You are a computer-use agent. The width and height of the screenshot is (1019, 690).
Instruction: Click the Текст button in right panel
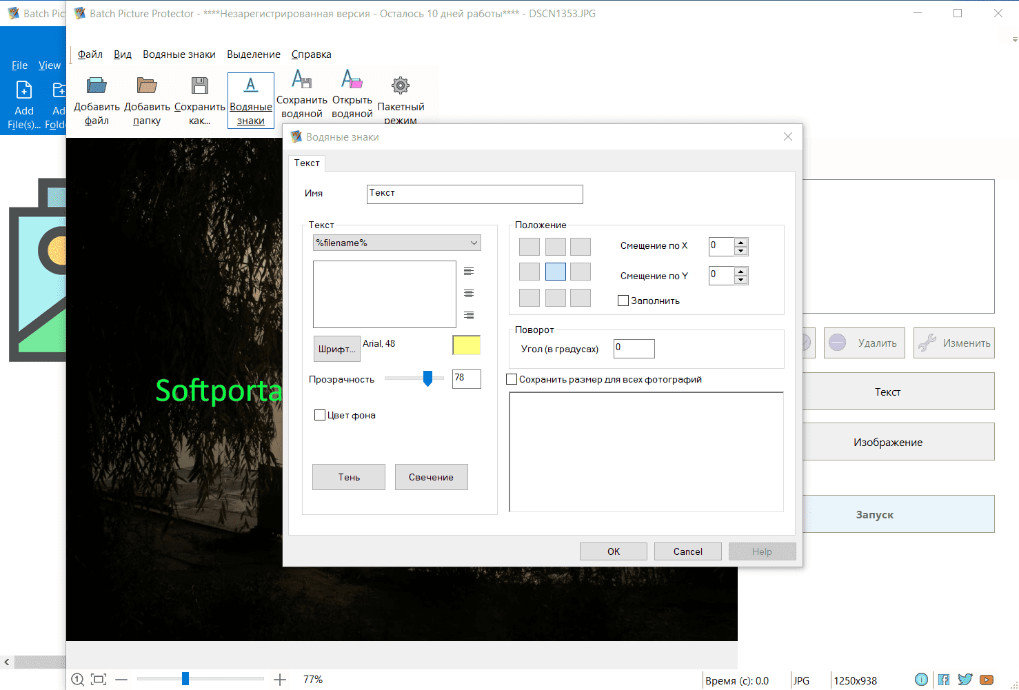[898, 392]
